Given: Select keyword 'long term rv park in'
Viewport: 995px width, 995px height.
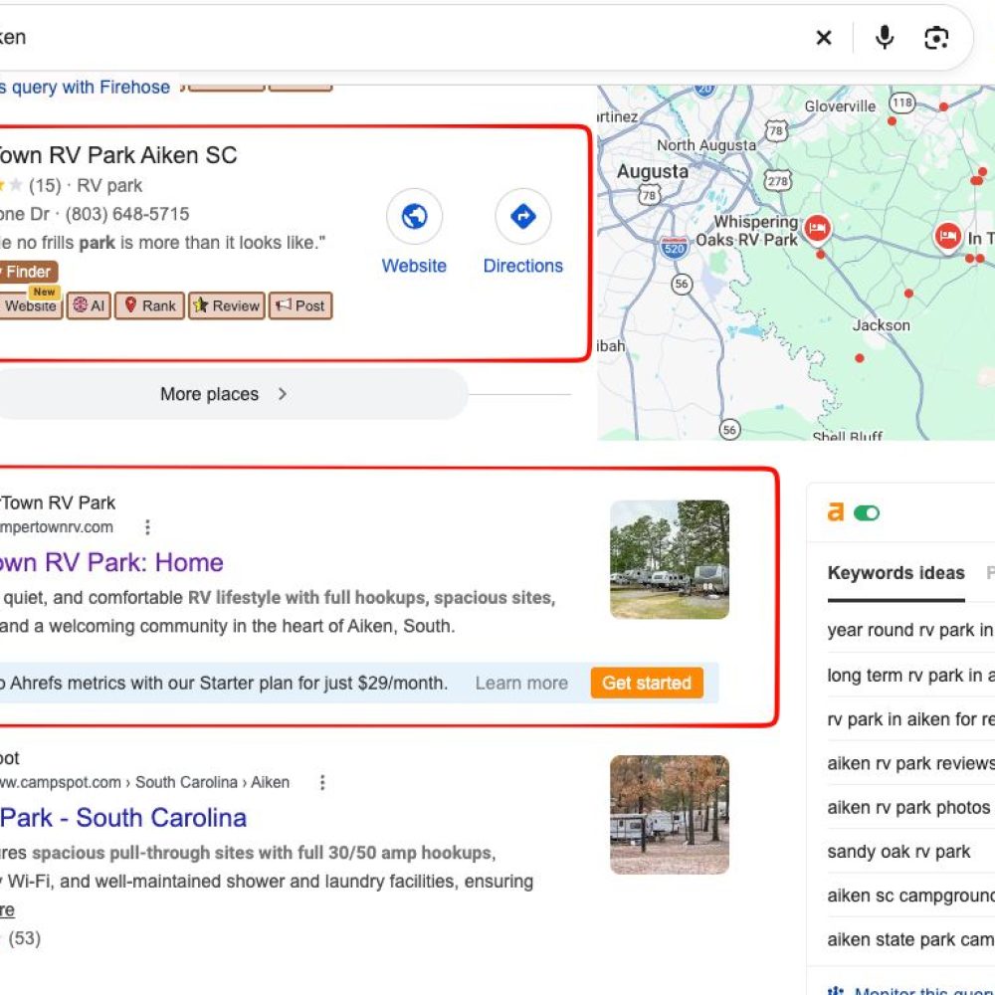Looking at the screenshot, I should point(911,676).
